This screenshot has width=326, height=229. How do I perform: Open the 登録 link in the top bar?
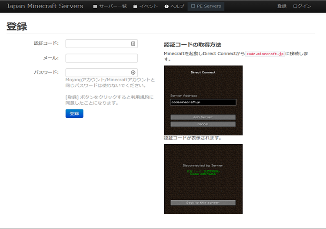point(282,6)
